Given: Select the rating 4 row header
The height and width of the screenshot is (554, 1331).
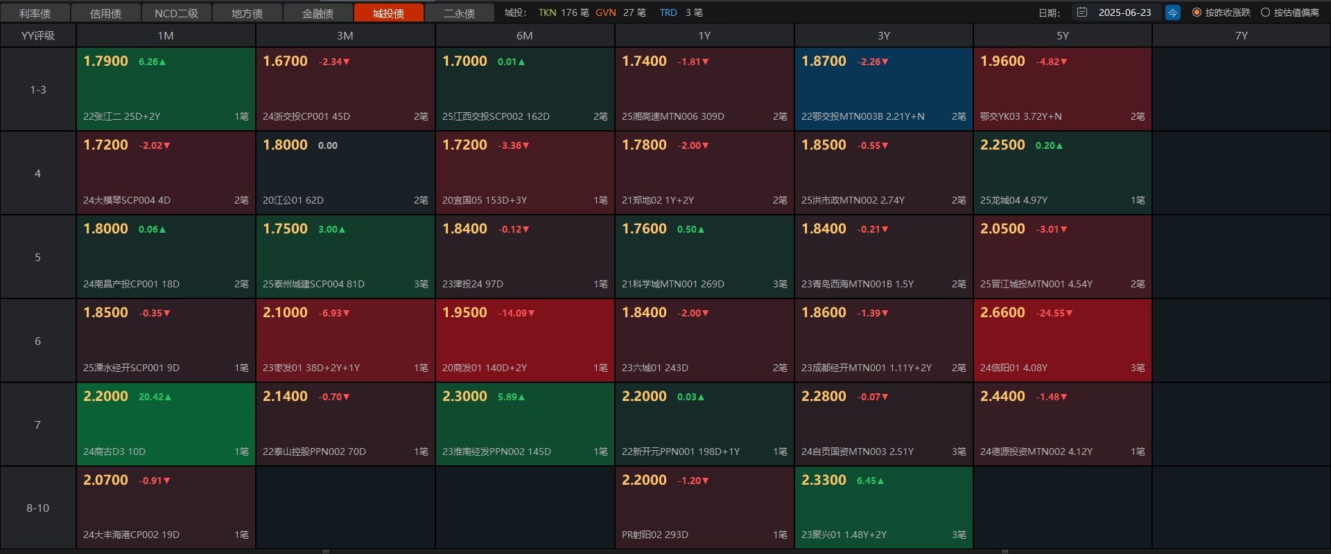Looking at the screenshot, I should pyautogui.click(x=38, y=173).
